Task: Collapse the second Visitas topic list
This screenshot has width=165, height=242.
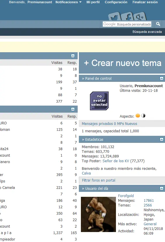Action: point(73,109)
